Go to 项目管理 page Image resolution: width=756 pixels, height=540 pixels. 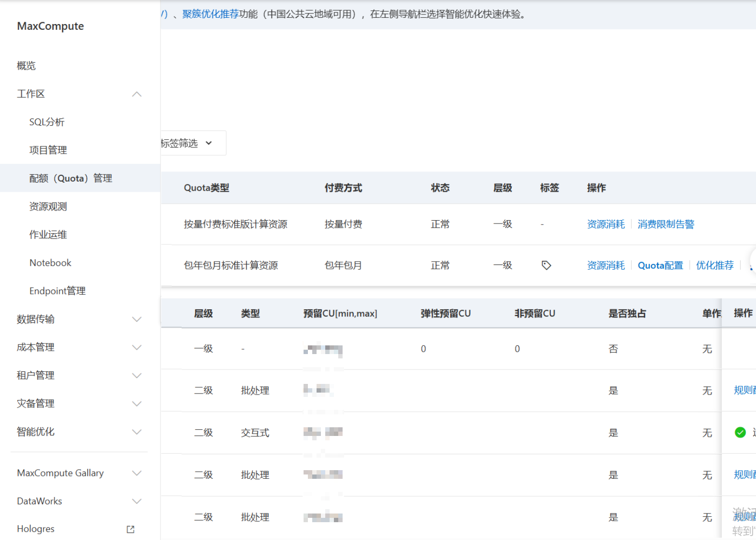pyautogui.click(x=48, y=150)
